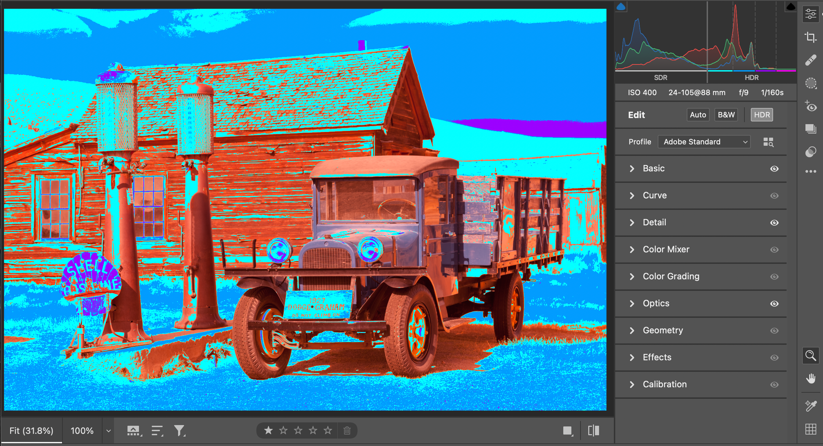Select the Healing bandage tool

tap(811, 60)
